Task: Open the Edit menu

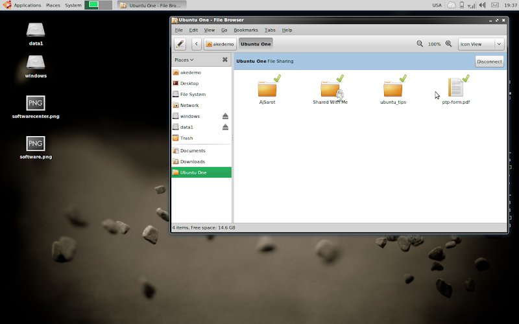Action: click(193, 30)
